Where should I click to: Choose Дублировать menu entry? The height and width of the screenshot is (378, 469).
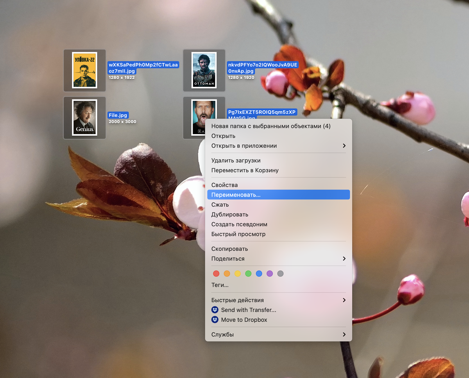click(279, 215)
